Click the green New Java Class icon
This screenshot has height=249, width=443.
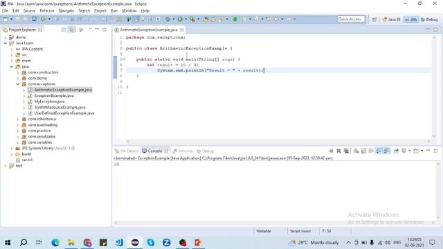click(x=235, y=19)
